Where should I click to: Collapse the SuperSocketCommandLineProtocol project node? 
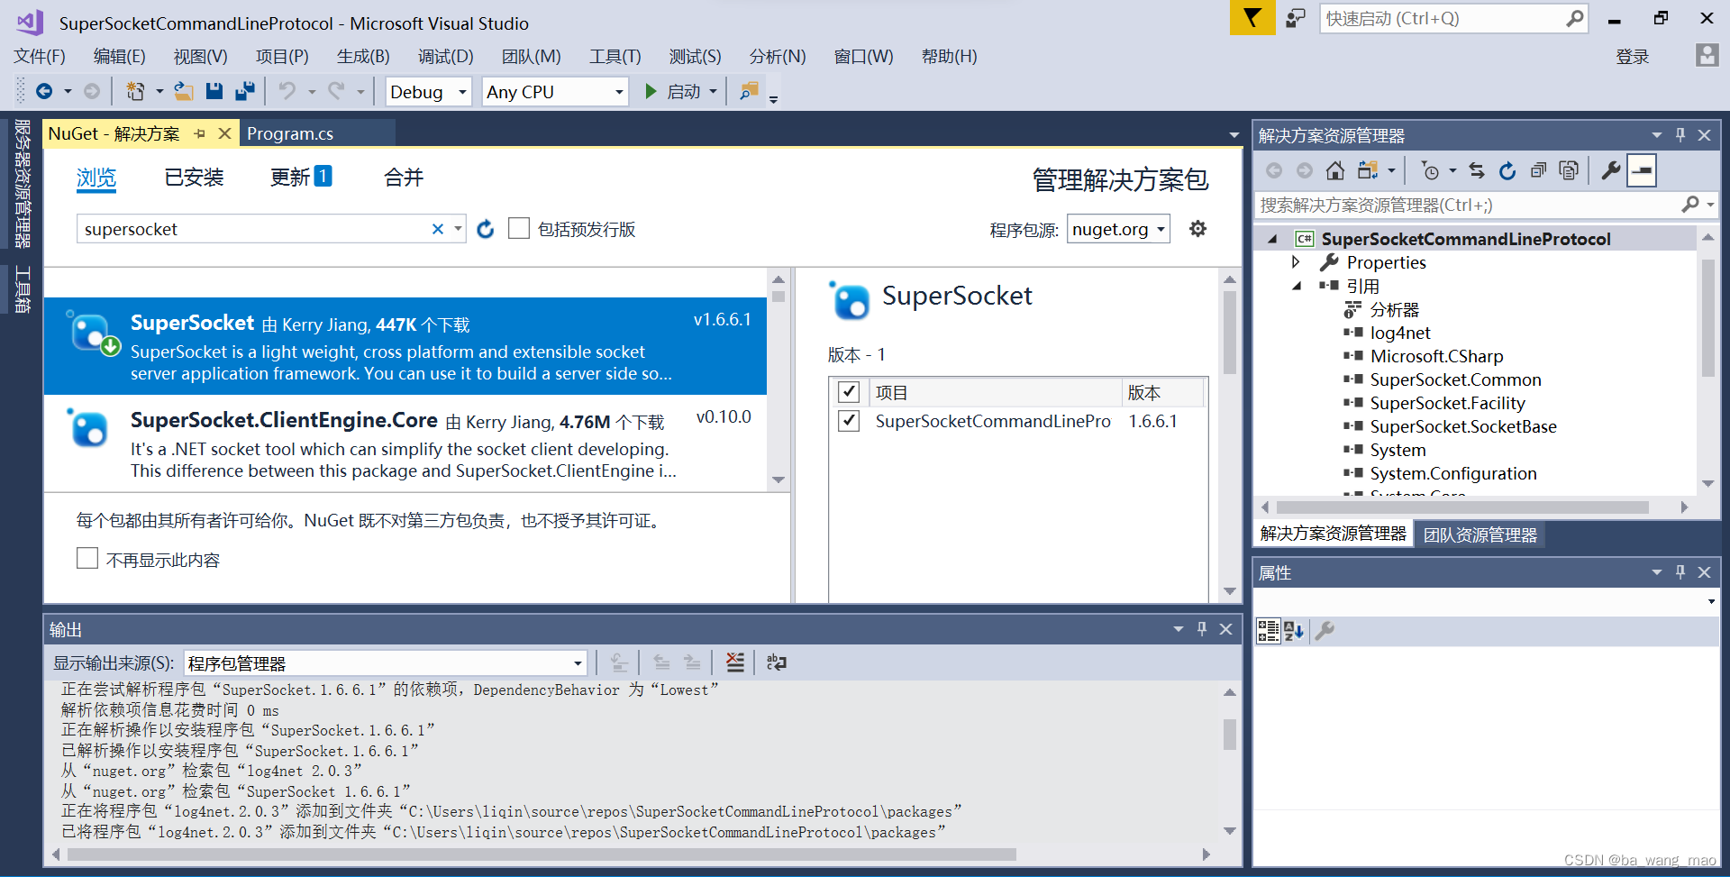click(1272, 239)
